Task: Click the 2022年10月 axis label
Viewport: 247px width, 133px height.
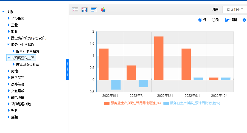Action: pyautogui.click(x=220, y=95)
